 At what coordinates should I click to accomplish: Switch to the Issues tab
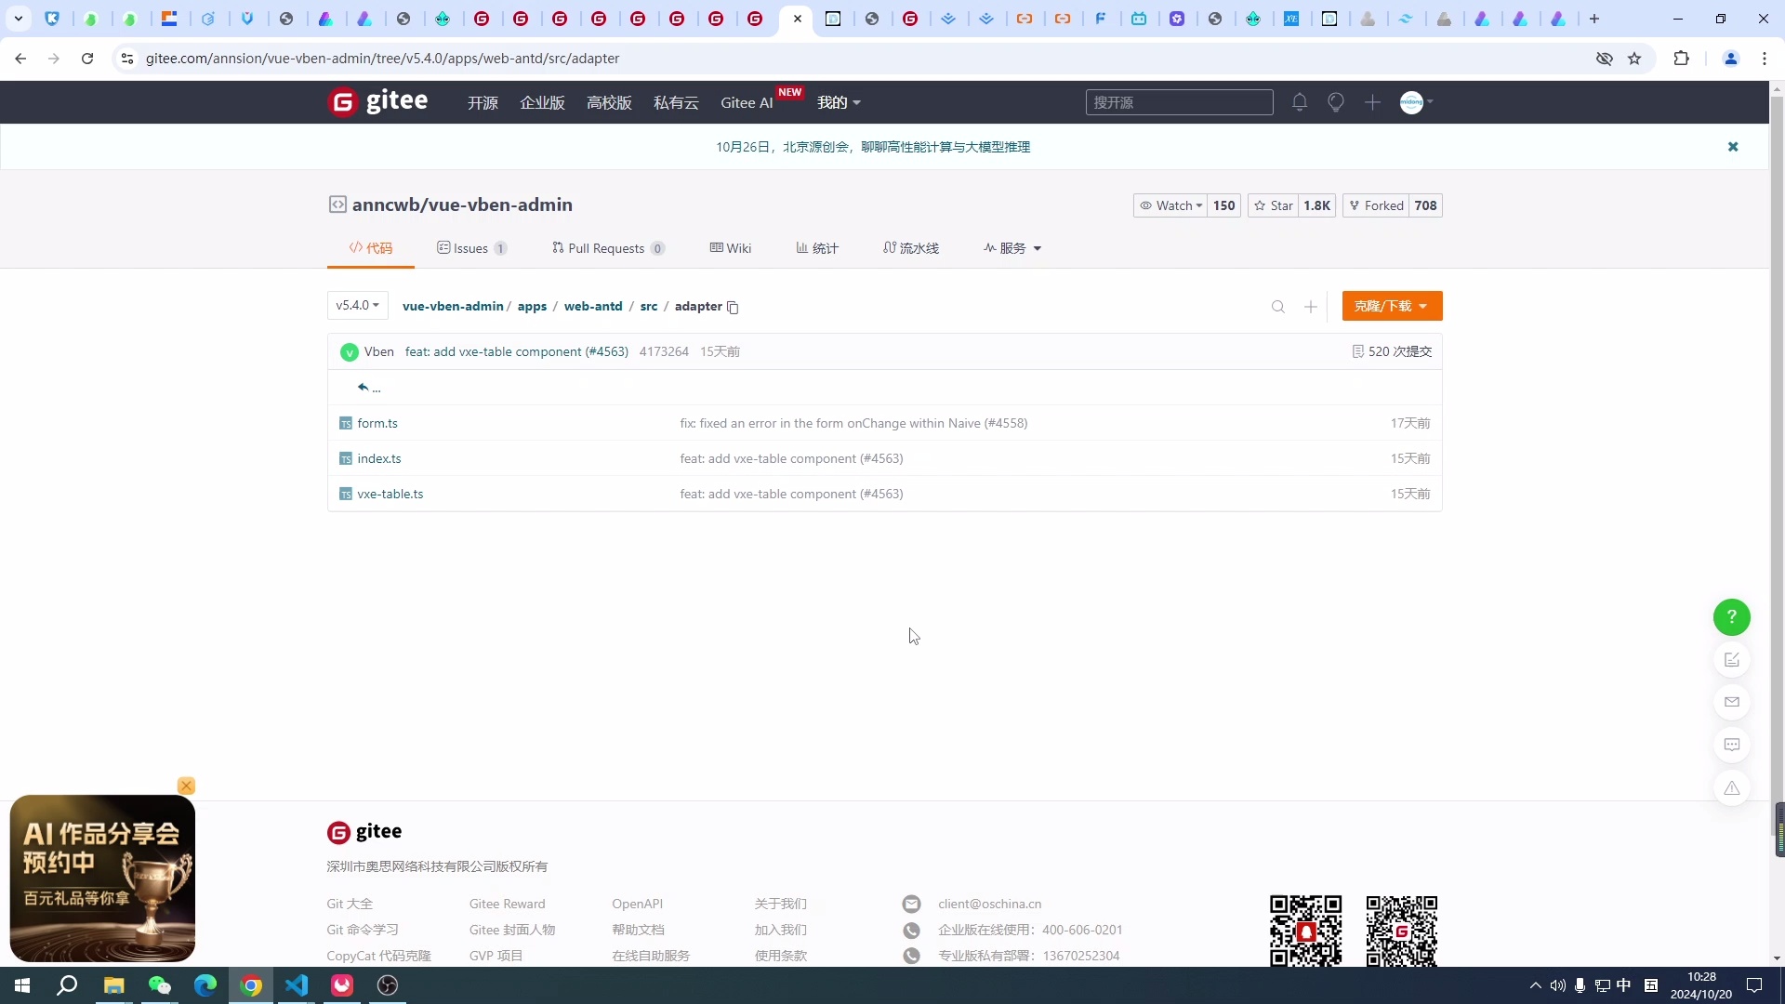[x=470, y=247]
